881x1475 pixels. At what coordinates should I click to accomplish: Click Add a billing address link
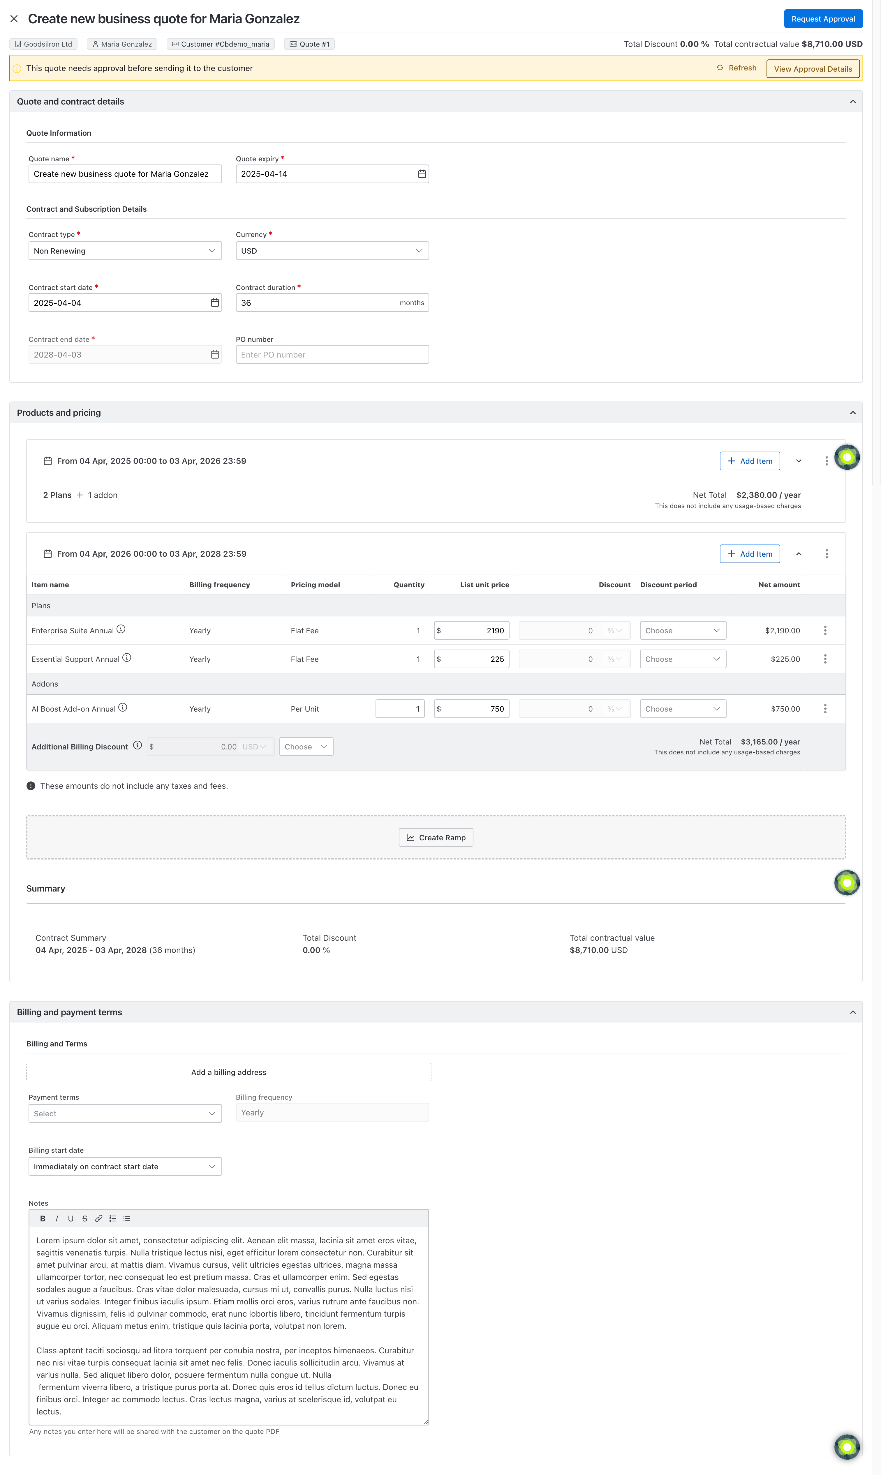[x=229, y=1072]
